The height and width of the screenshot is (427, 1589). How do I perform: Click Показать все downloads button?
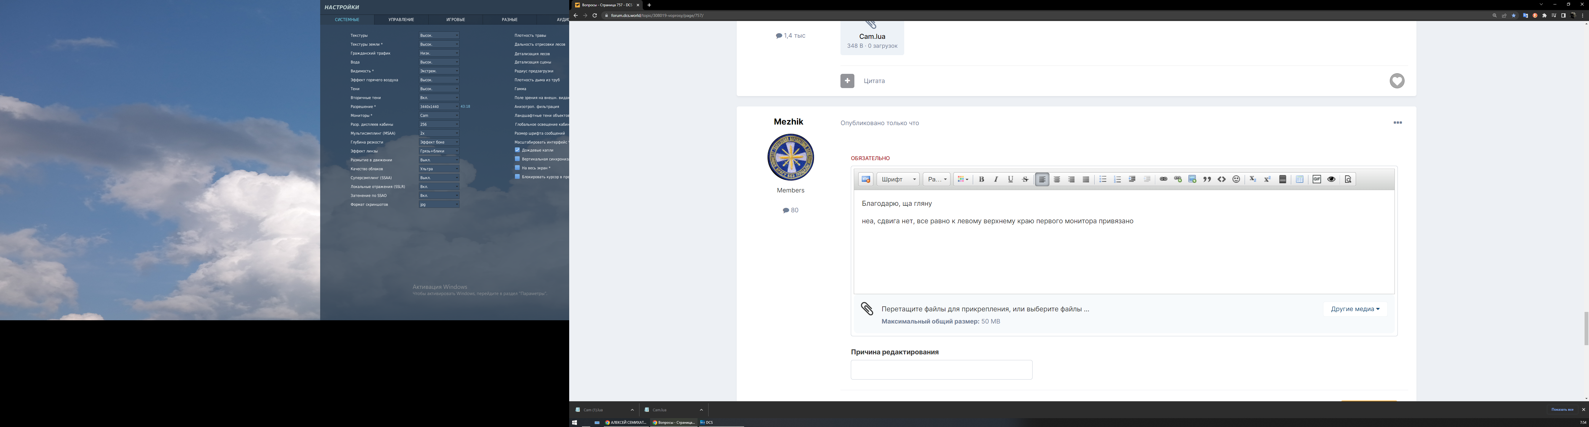click(1563, 410)
